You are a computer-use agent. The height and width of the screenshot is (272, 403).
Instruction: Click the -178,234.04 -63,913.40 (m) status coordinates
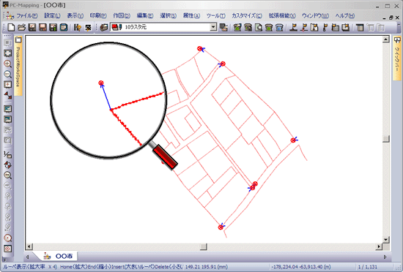click(301, 267)
